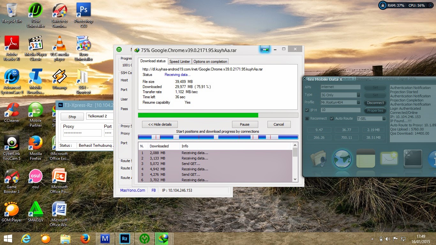Switch to the Download status tab

[153, 61]
